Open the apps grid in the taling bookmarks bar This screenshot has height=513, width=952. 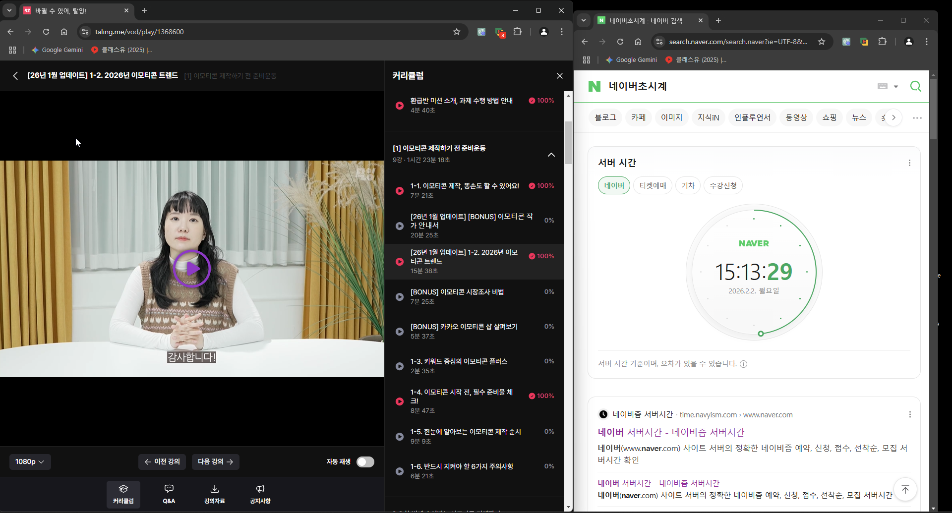12,50
